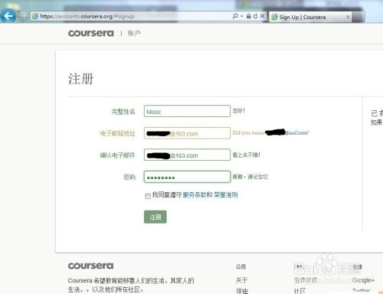The height and width of the screenshot is (294, 383).
Task: Open the footer 关于 link
Action: click(241, 280)
